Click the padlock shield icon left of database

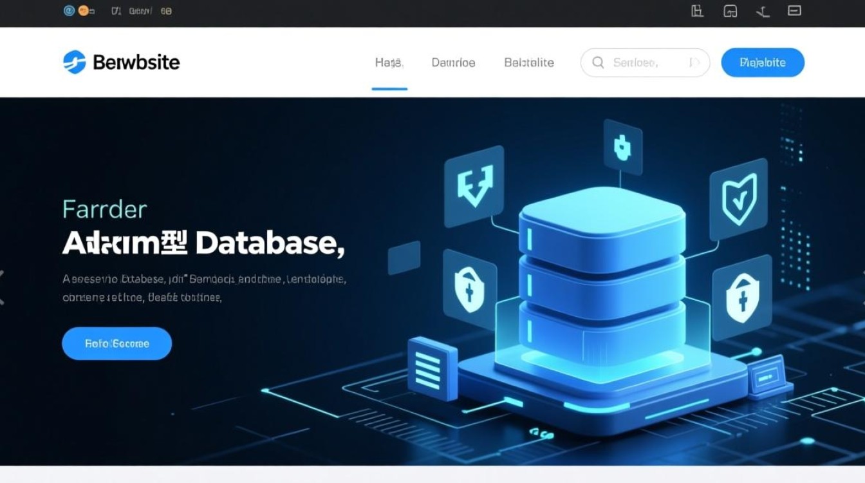tap(469, 289)
